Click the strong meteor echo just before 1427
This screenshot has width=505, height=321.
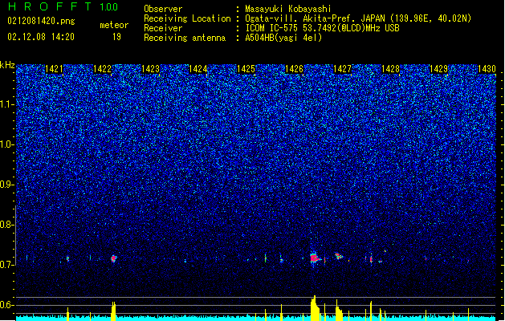[315, 258]
